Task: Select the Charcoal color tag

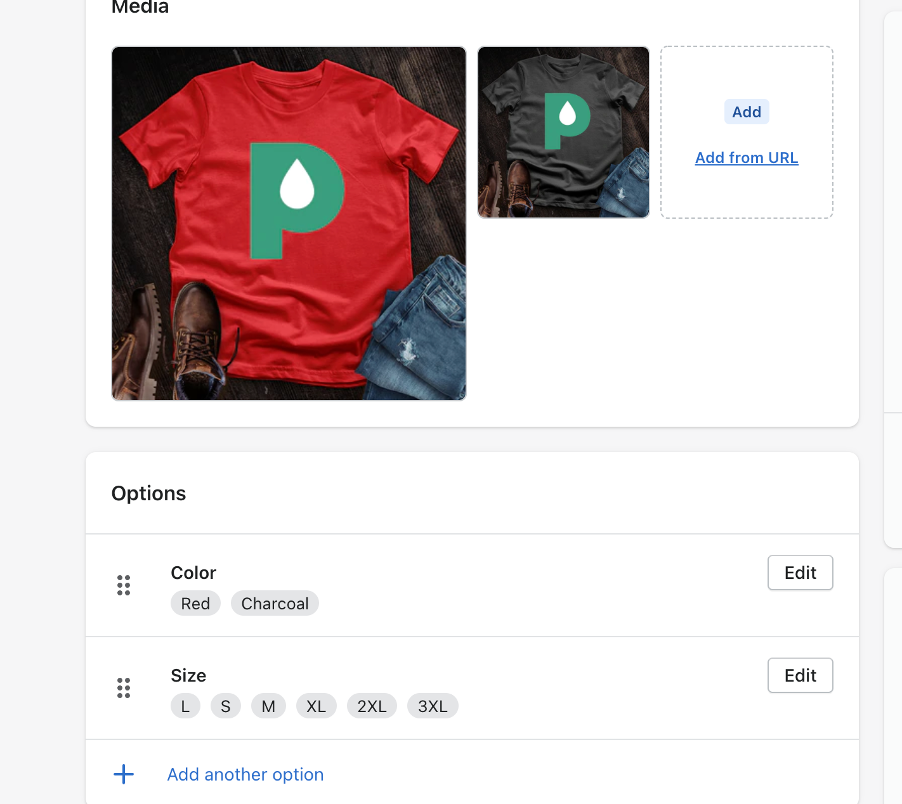Action: pyautogui.click(x=275, y=604)
